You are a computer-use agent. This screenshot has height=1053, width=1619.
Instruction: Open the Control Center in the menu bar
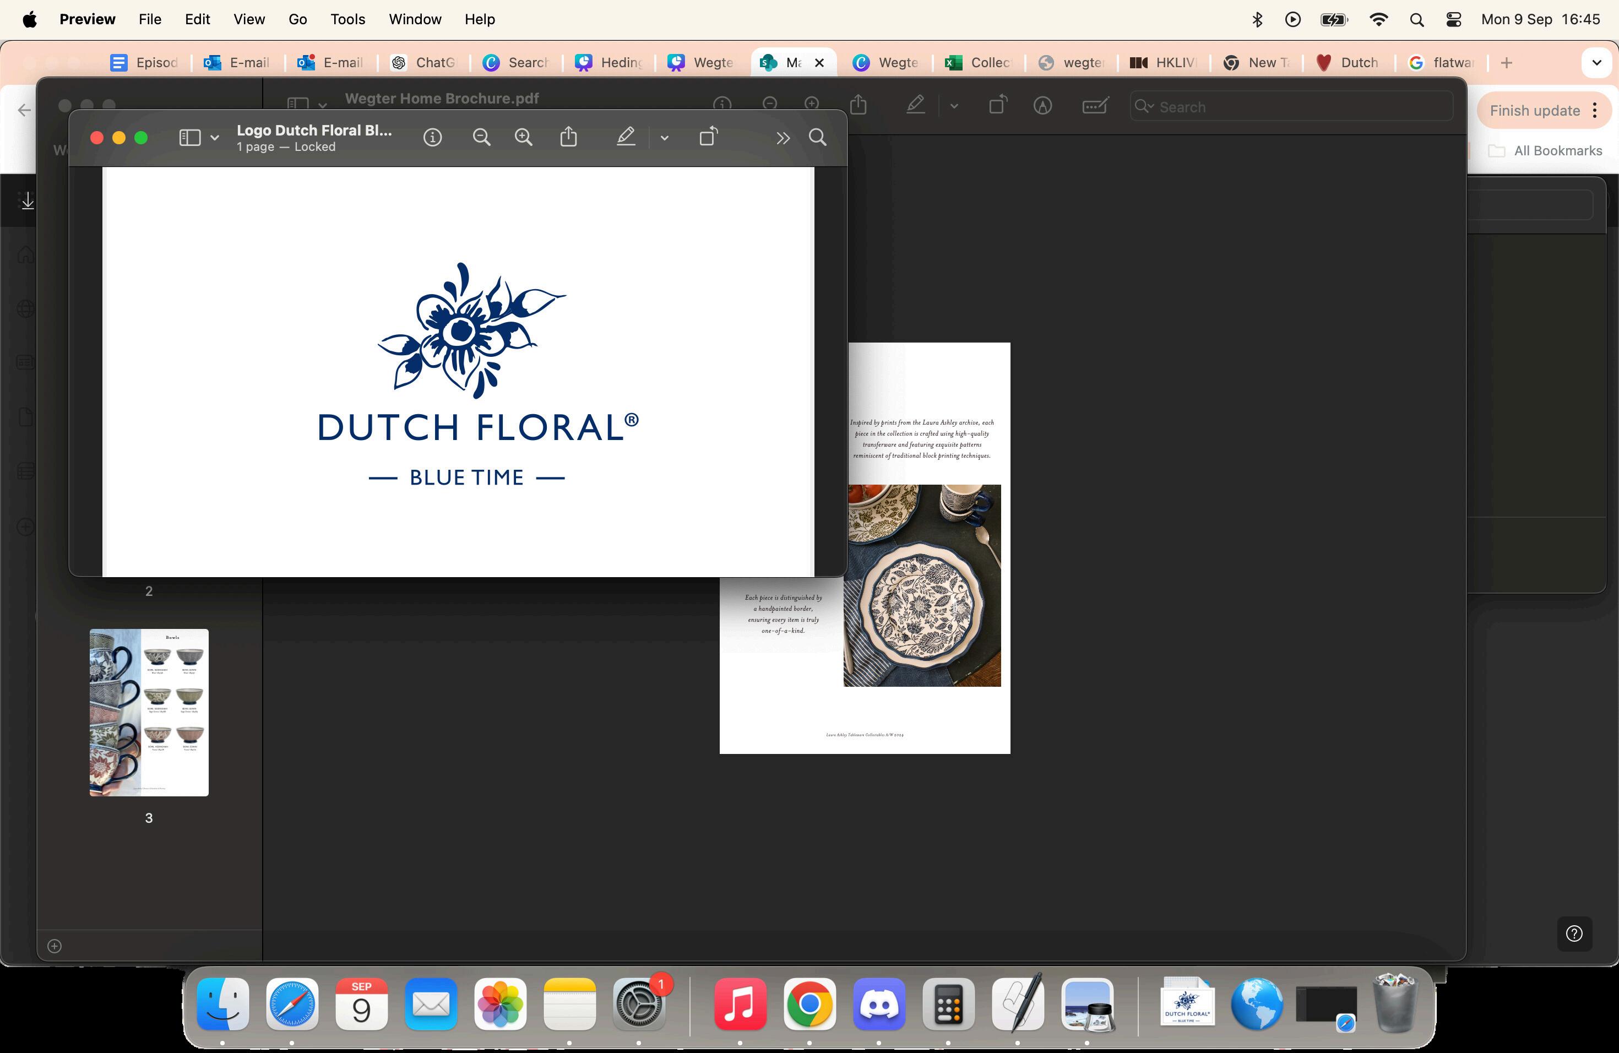[x=1453, y=20]
